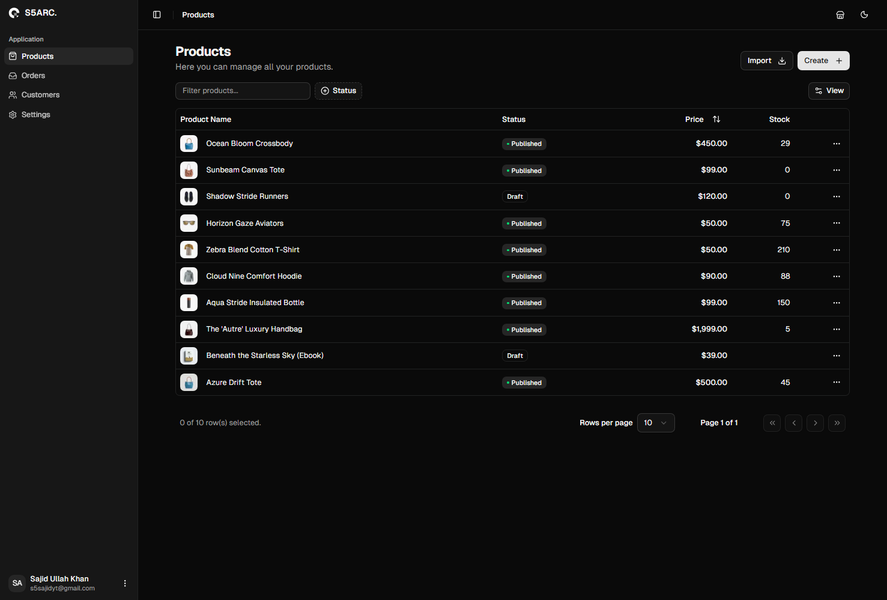Viewport: 887px width, 600px height.
Task: Open the storefront icon in the top bar
Action: [840, 14]
